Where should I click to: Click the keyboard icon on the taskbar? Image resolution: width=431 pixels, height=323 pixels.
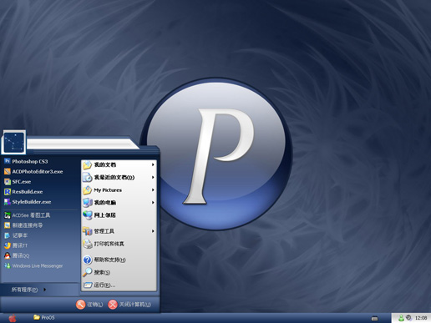click(375, 318)
